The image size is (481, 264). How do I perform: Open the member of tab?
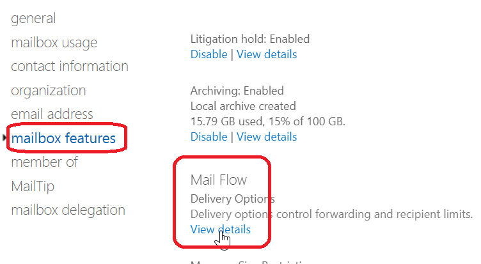pos(44,162)
